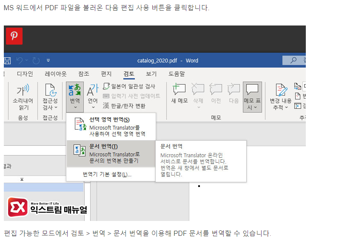Click 한글/한자 변환 button
The width and height of the screenshot is (339, 249).
tap(124, 106)
